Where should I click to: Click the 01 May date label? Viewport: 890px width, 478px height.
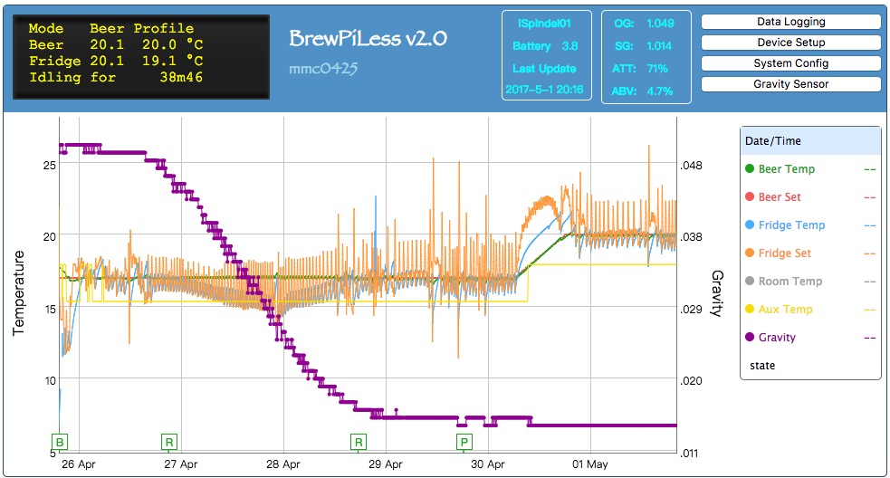tap(589, 464)
